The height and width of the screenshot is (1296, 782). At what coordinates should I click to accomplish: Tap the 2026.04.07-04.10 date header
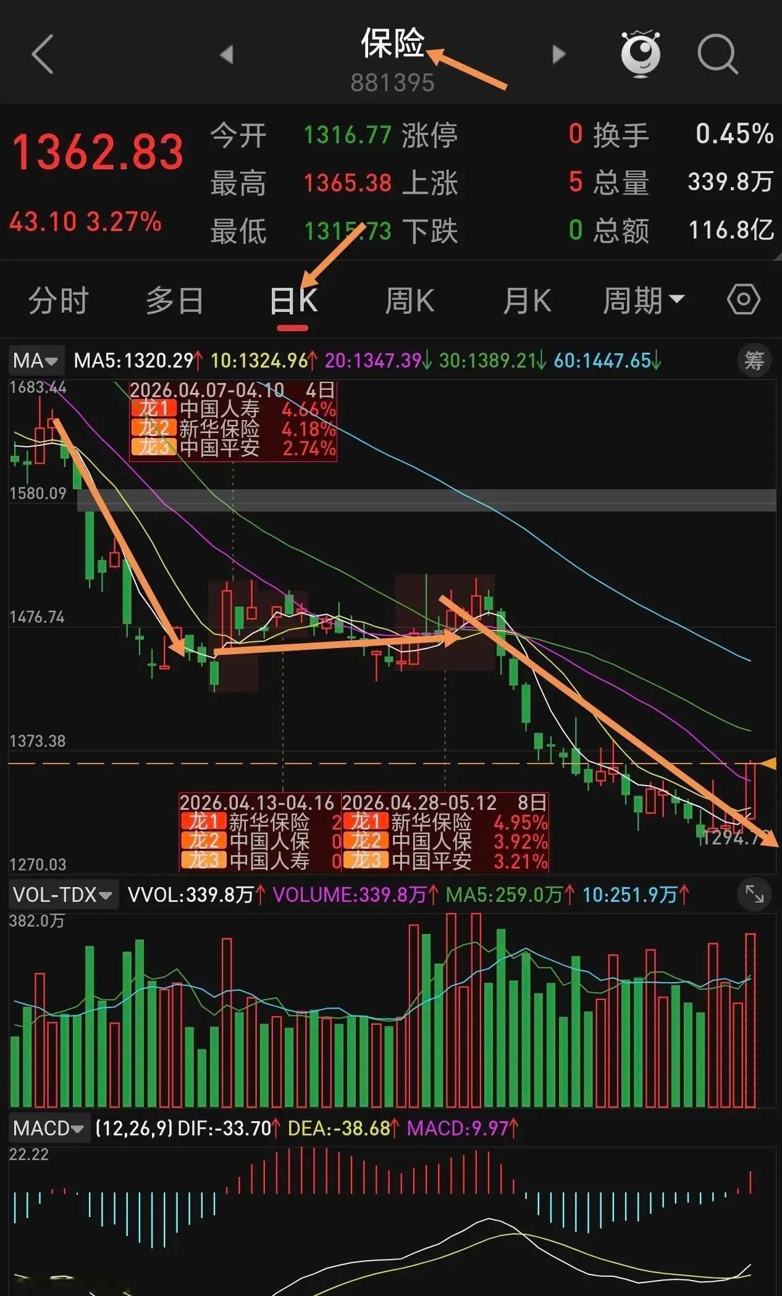tap(207, 390)
